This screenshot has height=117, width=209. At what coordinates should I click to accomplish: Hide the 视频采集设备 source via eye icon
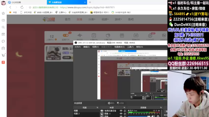coord(121,111)
